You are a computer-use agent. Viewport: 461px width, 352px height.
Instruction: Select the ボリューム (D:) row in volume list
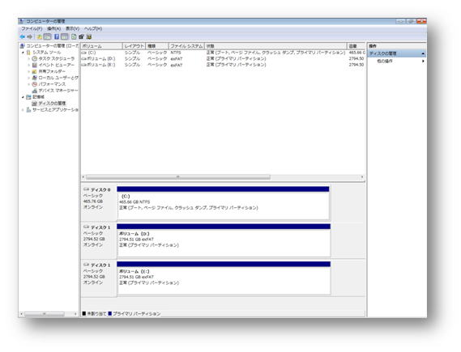223,59
